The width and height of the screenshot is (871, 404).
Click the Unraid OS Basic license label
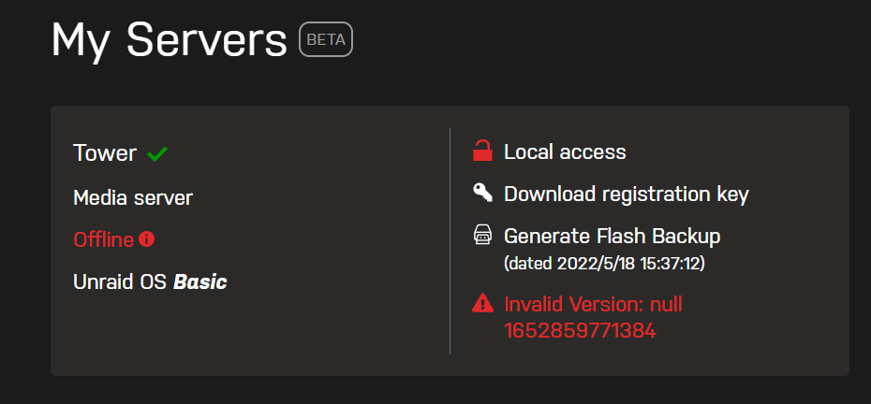(150, 281)
